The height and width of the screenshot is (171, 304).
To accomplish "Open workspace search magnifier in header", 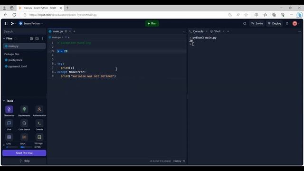I will tap(245, 23).
